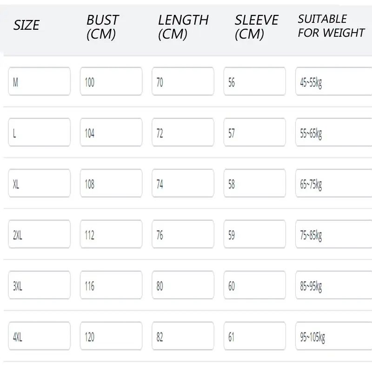This screenshot has width=372, height=372.
Task: Select the bust field showing 104
Action: coord(111,132)
